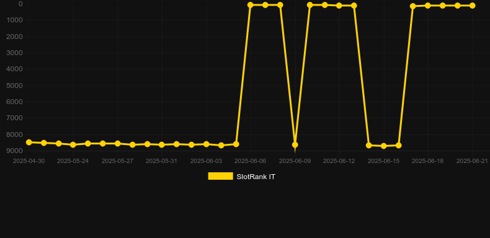This screenshot has width=490, height=238.
Task: Select the data point above 2025-05-31
Action: point(161,144)
